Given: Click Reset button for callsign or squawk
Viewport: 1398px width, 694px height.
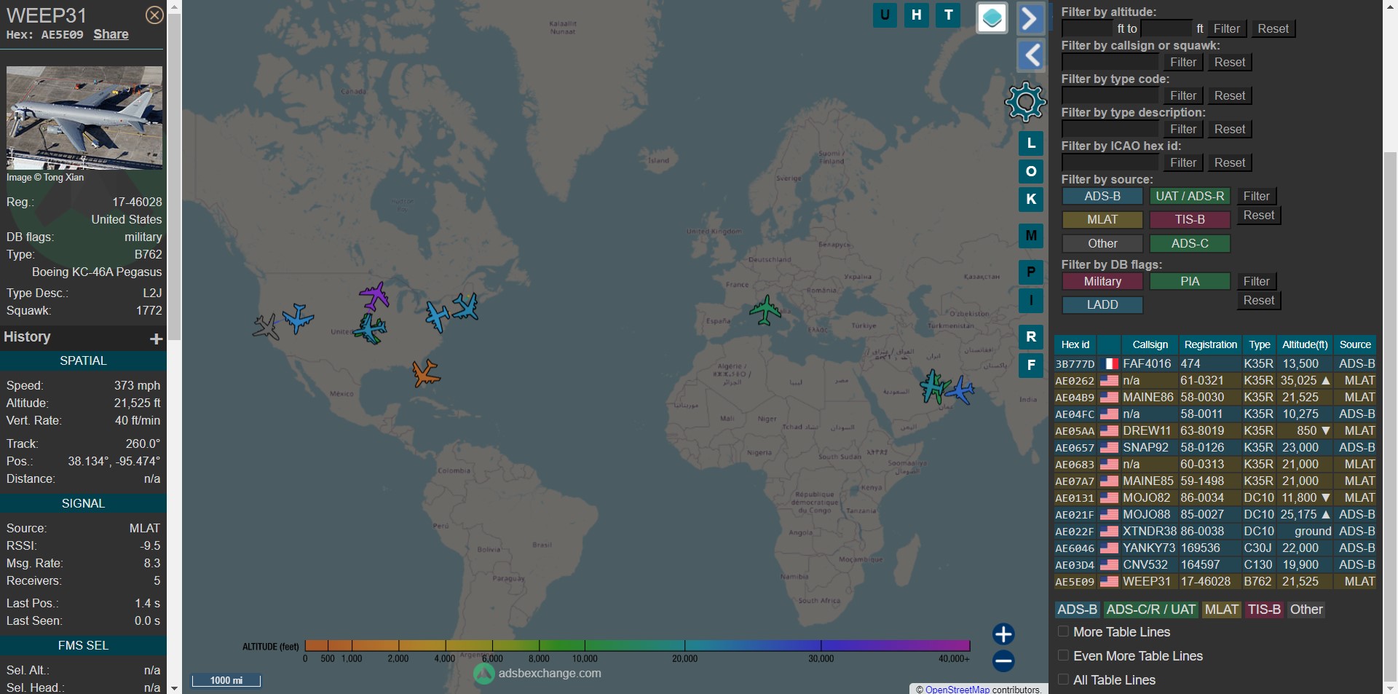Looking at the screenshot, I should click(1230, 63).
